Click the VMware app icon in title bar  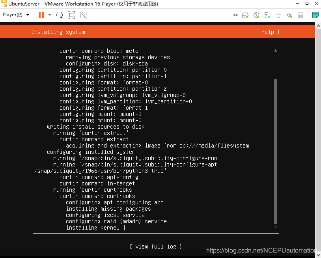tap(4, 4)
